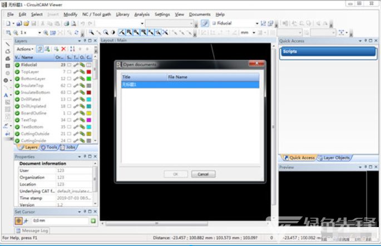Open the Quick Access panel options arrow
The image size is (381, 246).
click(x=360, y=41)
